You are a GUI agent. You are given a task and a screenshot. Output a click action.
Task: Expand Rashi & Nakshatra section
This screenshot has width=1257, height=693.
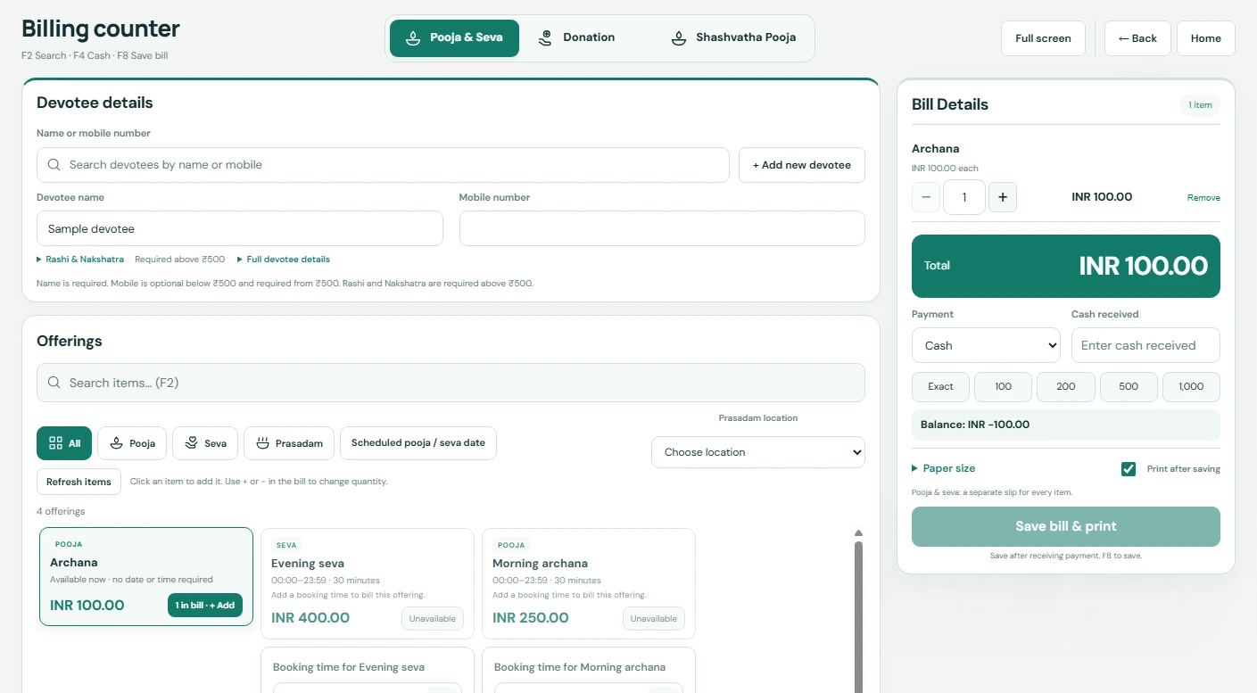click(x=80, y=260)
